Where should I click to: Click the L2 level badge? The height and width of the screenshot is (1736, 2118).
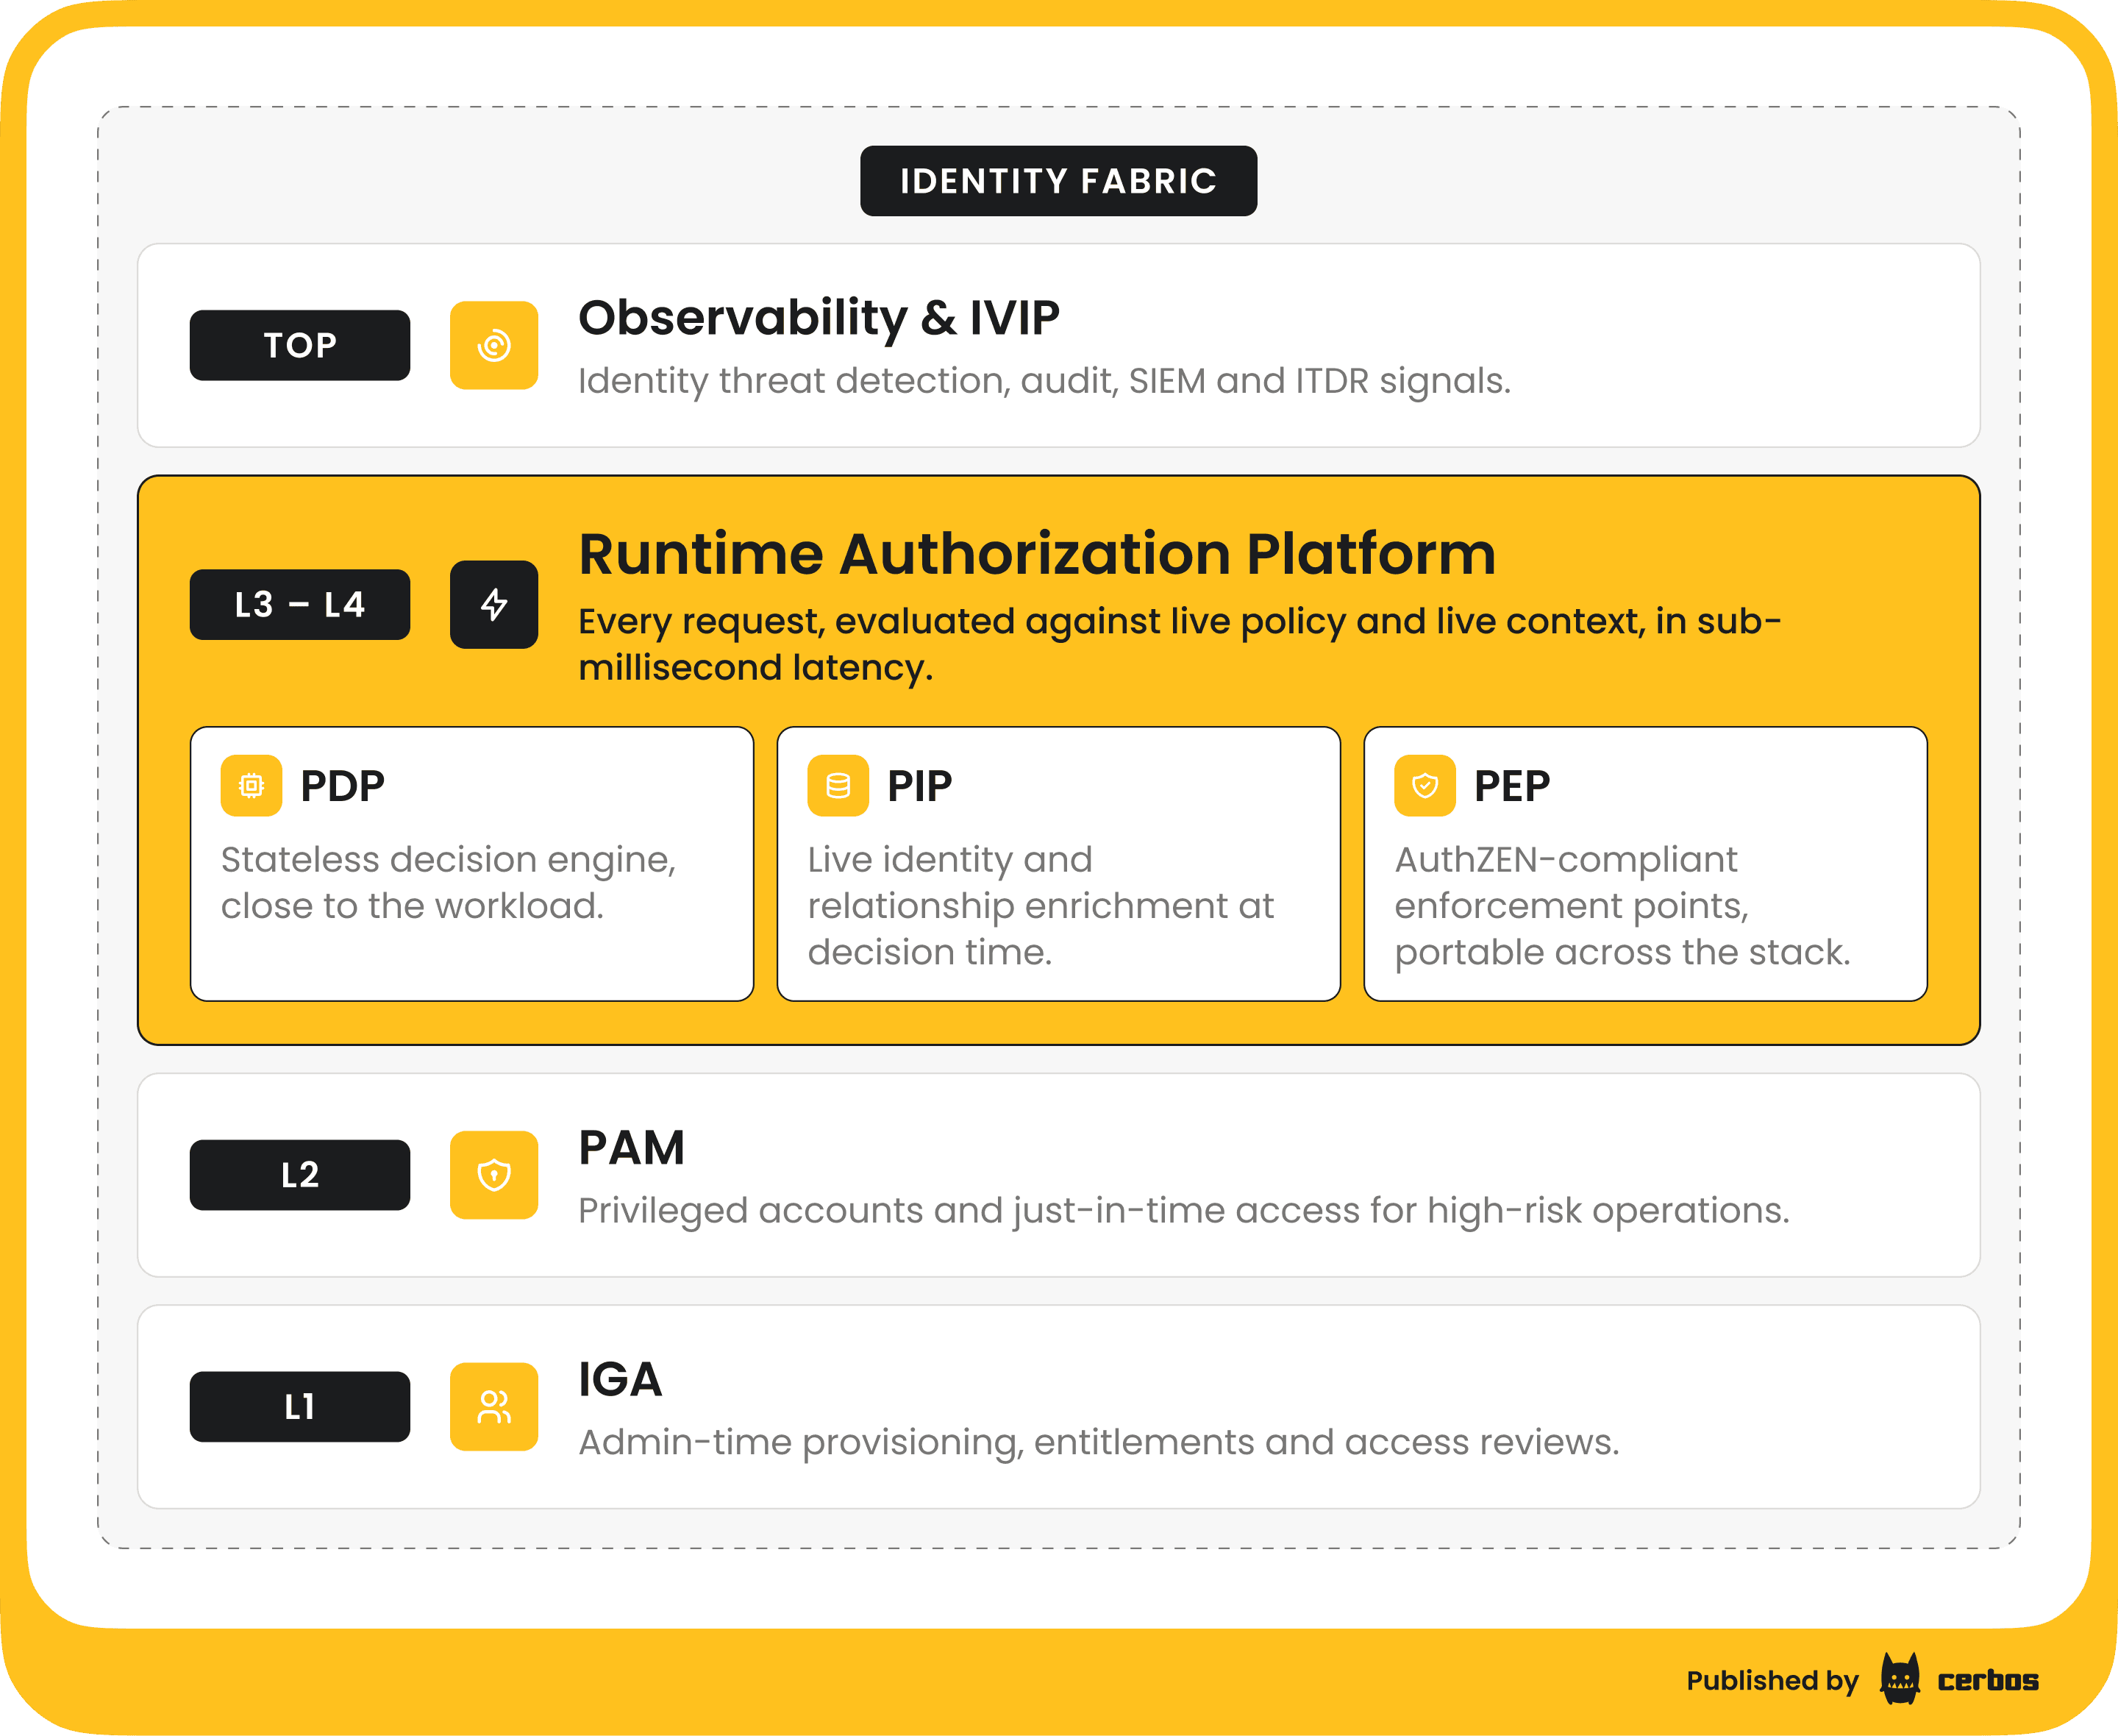pos(300,1175)
